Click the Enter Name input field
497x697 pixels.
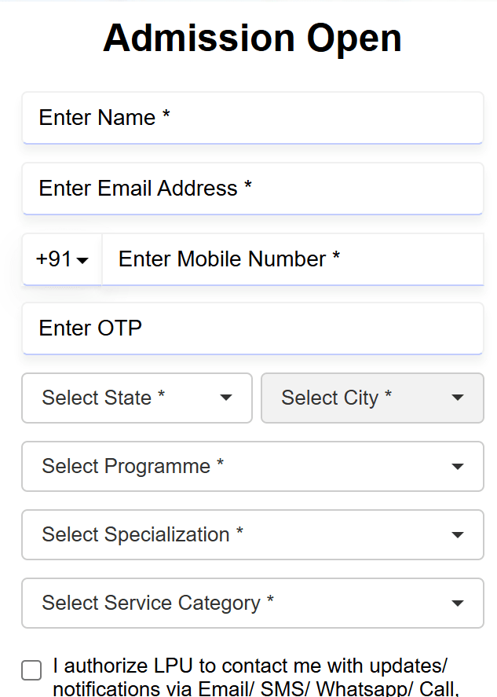pyautogui.click(x=252, y=118)
